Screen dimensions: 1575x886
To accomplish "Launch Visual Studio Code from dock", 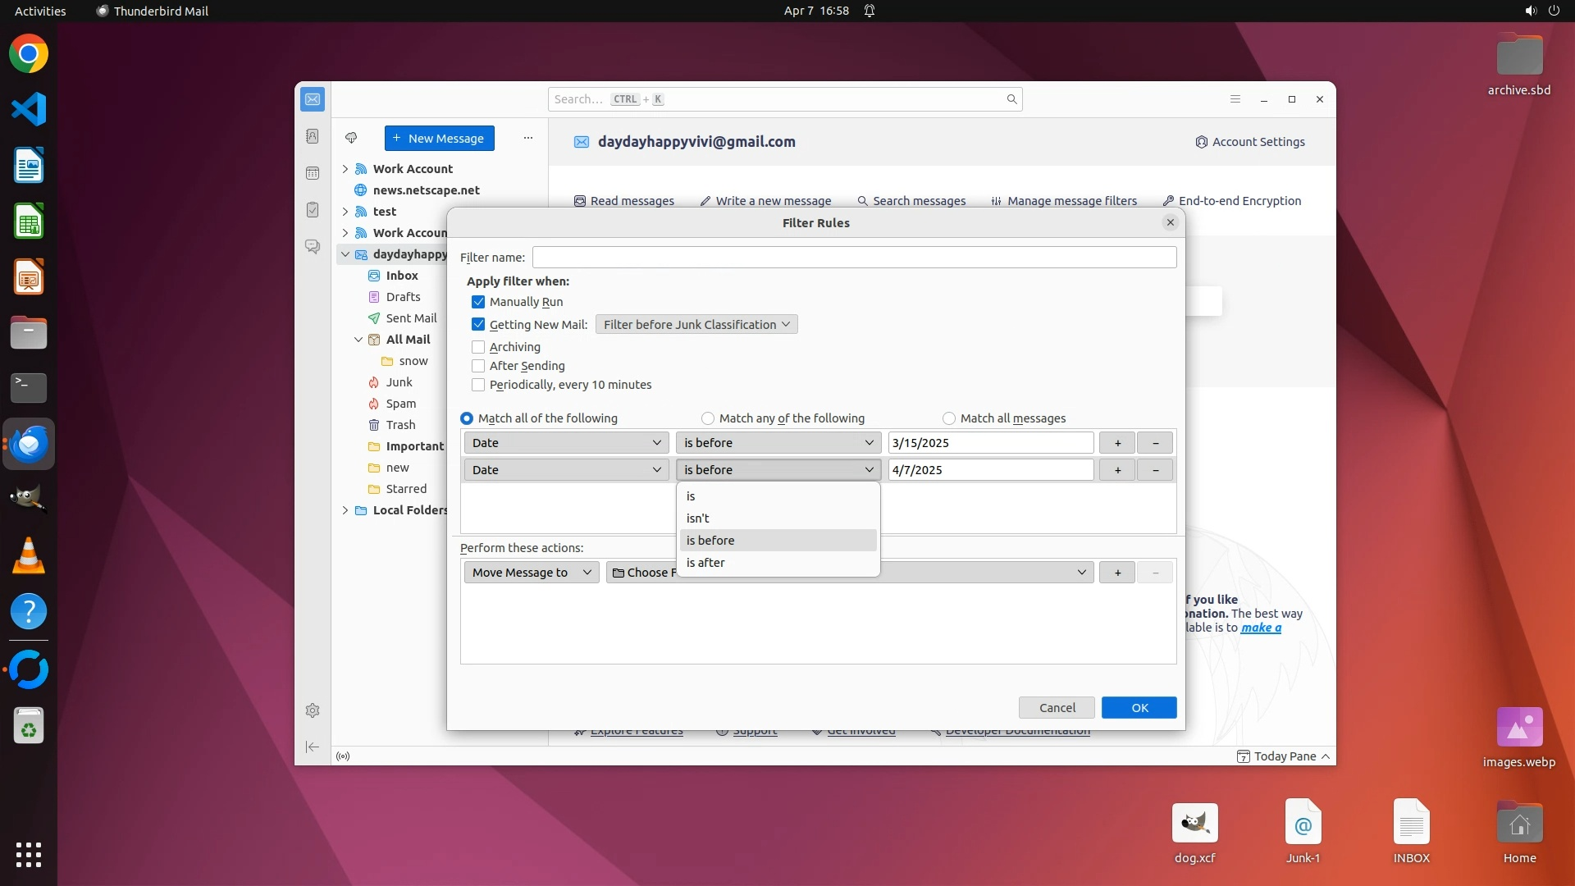I will (x=29, y=109).
